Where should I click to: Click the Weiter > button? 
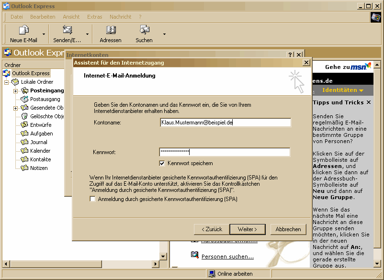click(248, 229)
